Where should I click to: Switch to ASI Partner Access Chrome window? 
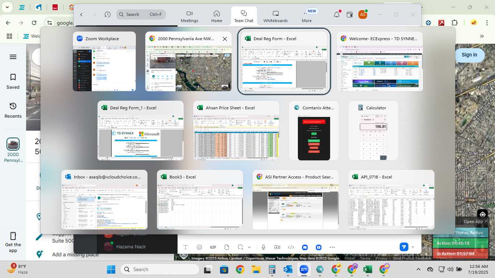[296, 199]
